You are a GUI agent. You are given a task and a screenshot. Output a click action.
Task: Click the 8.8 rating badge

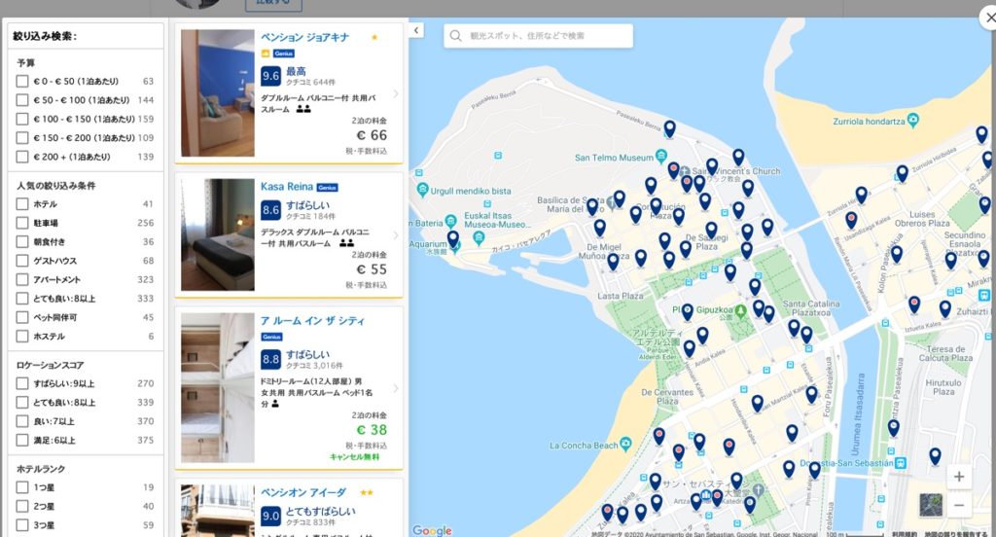pos(270,359)
